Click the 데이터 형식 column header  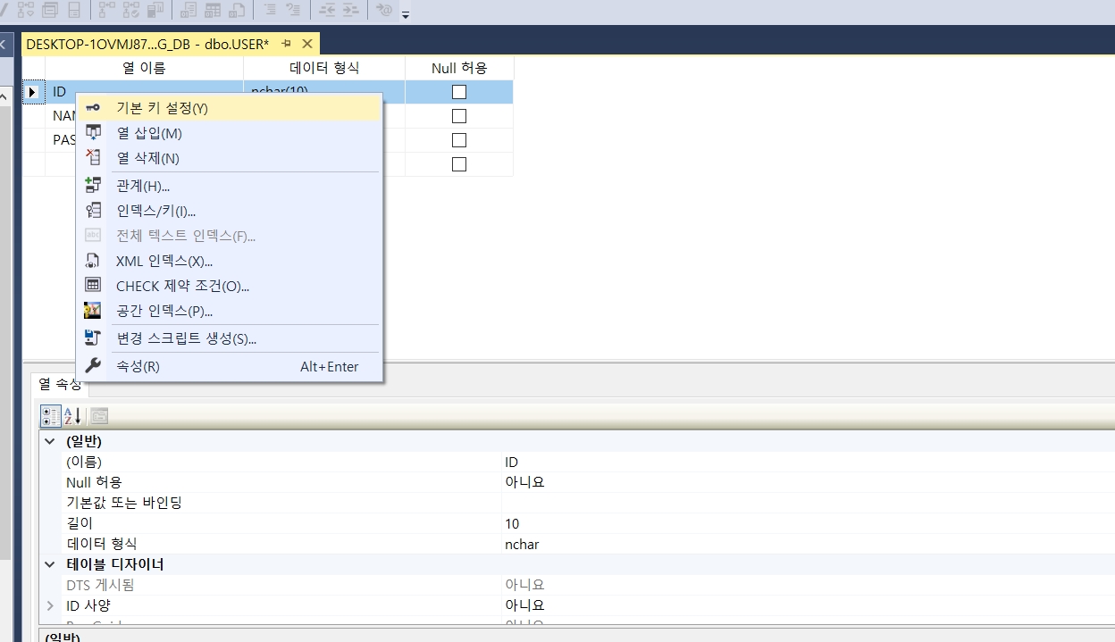click(324, 68)
